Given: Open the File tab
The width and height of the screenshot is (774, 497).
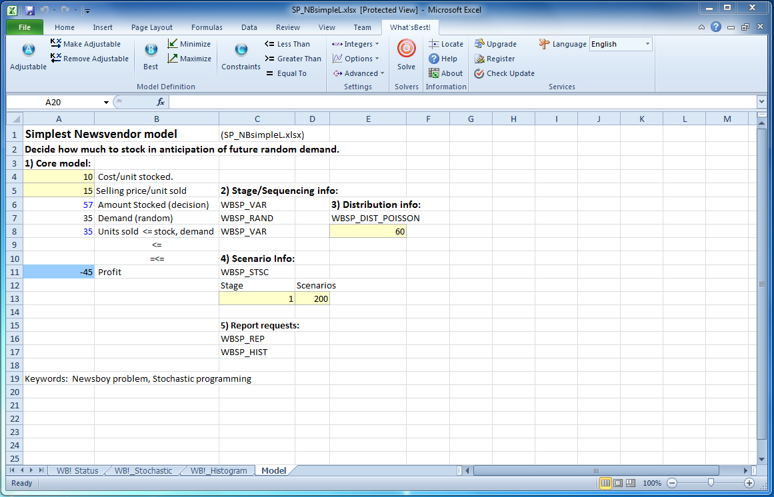Looking at the screenshot, I should pos(25,27).
